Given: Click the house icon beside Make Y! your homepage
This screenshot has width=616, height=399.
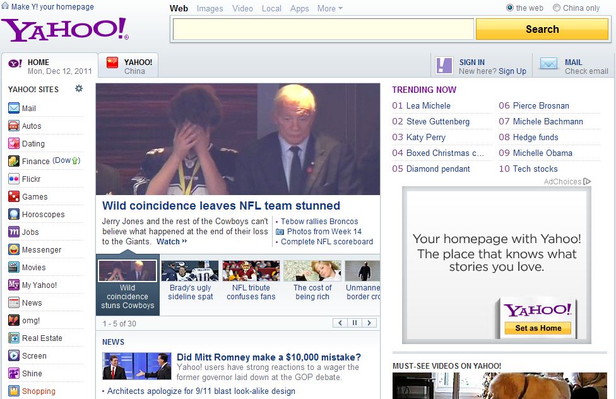Looking at the screenshot, I should tap(4, 6).
